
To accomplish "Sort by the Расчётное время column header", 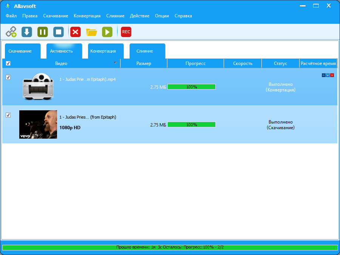I will point(318,63).
